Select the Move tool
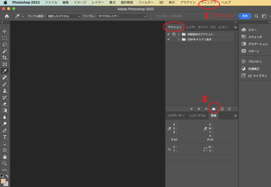This screenshot has height=187, width=271. [5, 31]
